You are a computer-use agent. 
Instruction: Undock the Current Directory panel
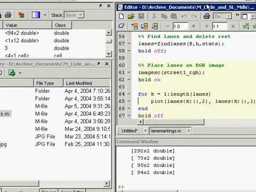99,64
